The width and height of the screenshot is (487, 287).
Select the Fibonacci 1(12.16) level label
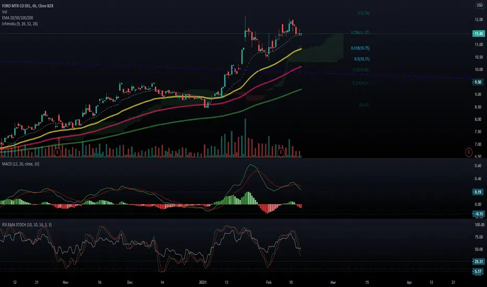coord(363,13)
